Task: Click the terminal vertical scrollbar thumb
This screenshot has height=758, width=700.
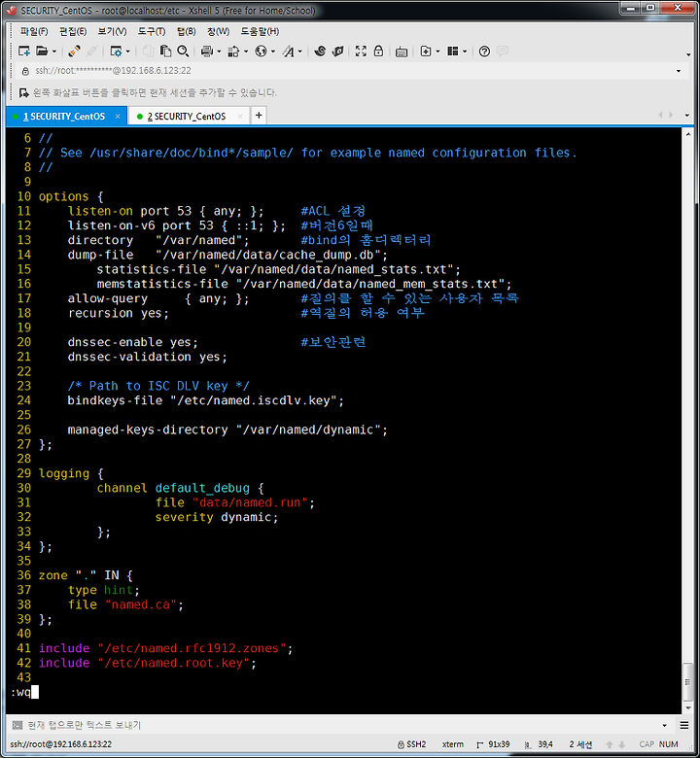Action: pyautogui.click(x=688, y=682)
